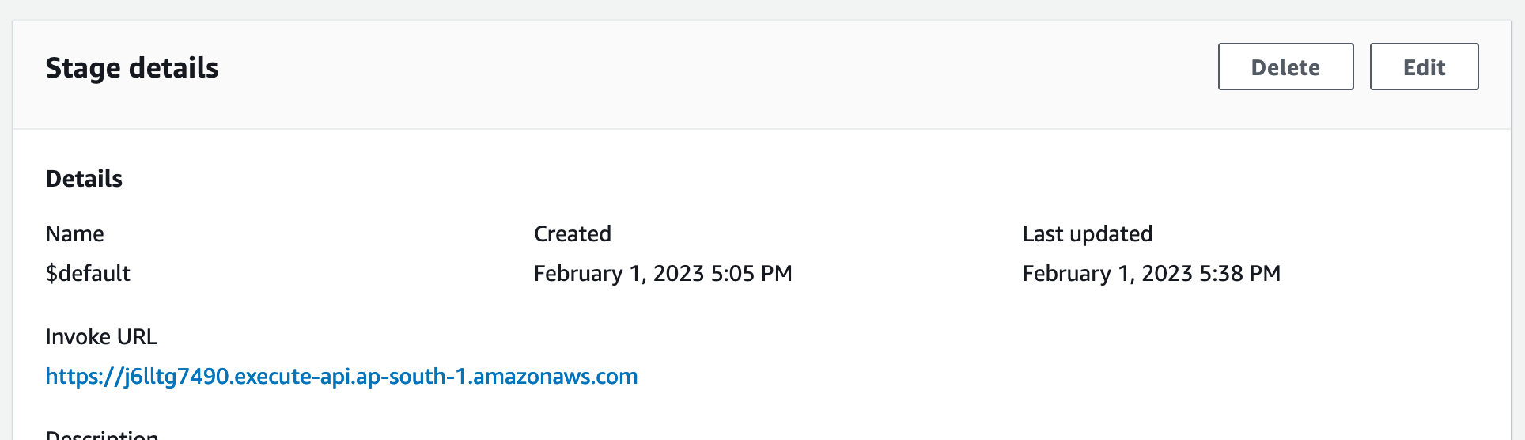The width and height of the screenshot is (1525, 440).
Task: Click the Stage details panel heading
Action: pyautogui.click(x=132, y=68)
